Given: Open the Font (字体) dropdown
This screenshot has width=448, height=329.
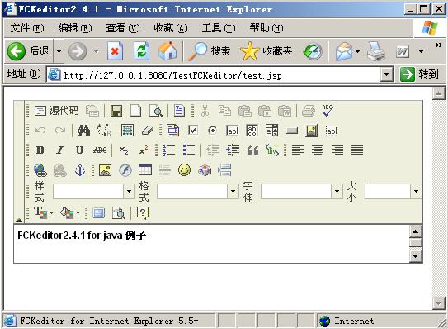Looking at the screenshot, I should tap(337, 191).
